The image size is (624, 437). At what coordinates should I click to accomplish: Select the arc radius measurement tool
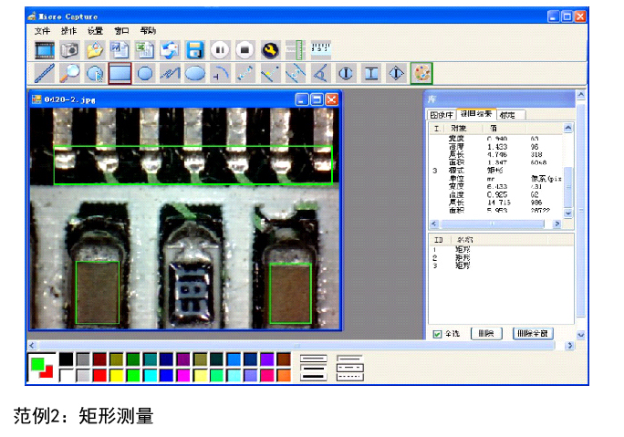(x=220, y=73)
